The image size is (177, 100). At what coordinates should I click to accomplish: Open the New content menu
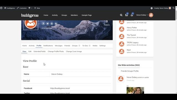[37, 8]
